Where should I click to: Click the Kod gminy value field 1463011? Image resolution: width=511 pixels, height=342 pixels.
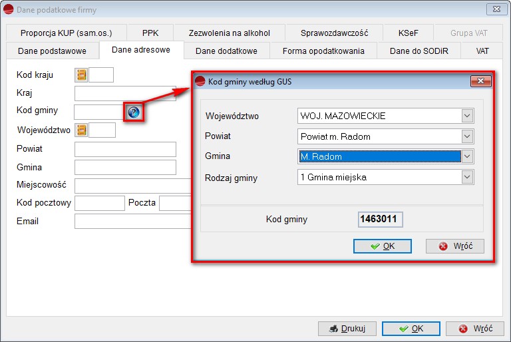pos(381,220)
